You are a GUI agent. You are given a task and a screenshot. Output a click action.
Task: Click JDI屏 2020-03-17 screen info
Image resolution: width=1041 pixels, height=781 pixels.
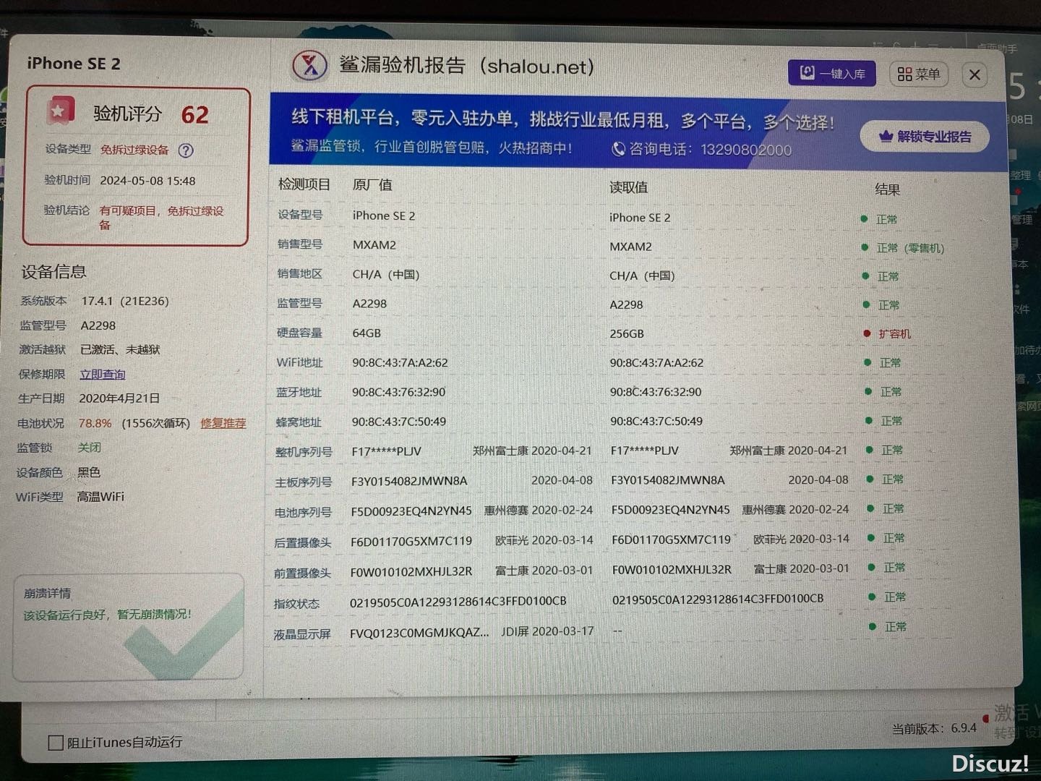tap(547, 631)
